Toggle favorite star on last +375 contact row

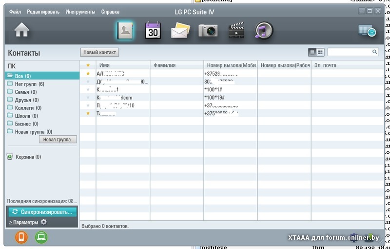(88, 113)
